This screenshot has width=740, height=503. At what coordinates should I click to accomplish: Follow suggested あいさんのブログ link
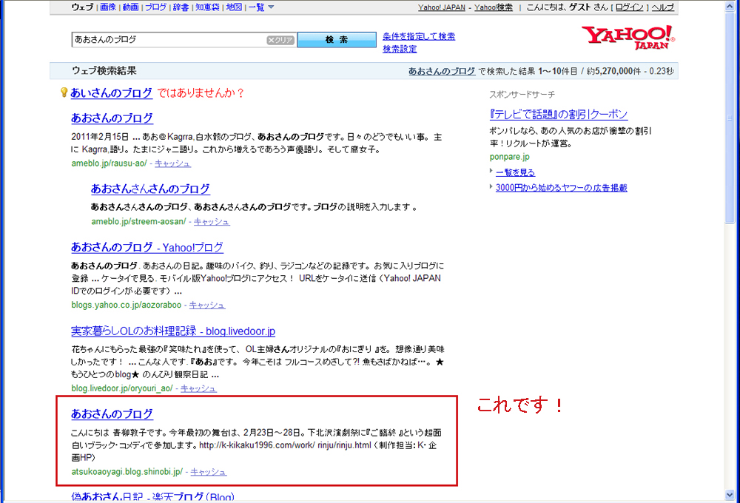pos(112,93)
